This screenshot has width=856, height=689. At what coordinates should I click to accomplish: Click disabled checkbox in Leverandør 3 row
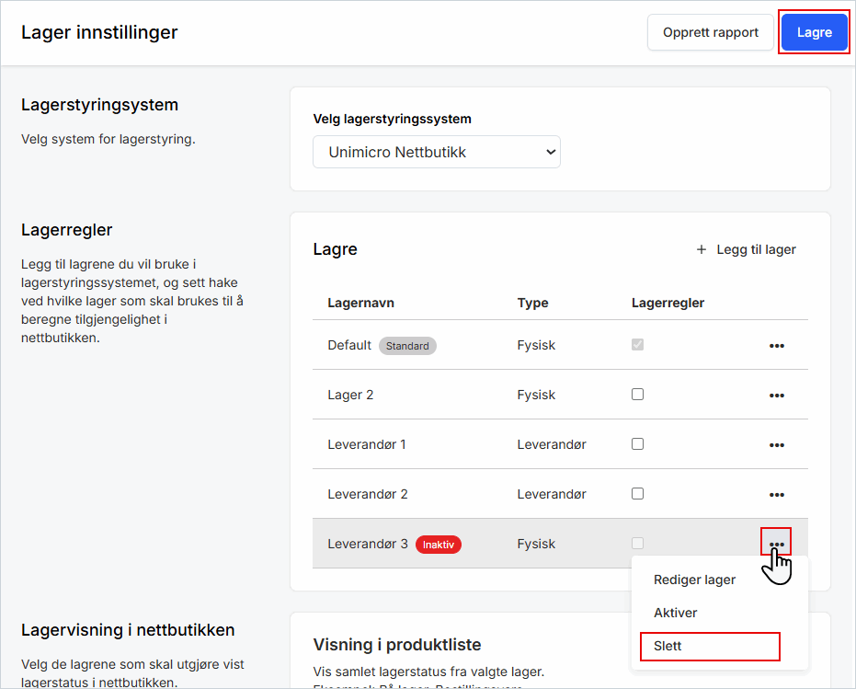tap(637, 543)
